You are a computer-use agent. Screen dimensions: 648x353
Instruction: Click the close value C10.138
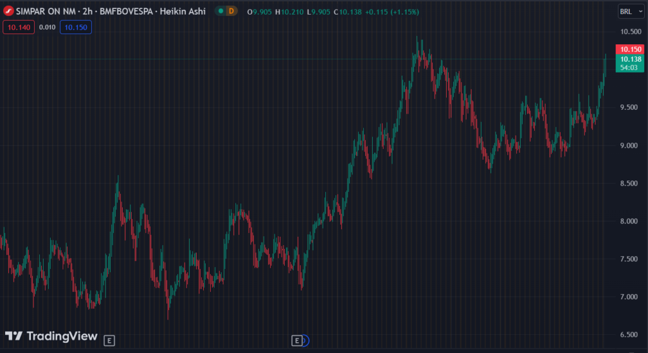[x=347, y=12]
